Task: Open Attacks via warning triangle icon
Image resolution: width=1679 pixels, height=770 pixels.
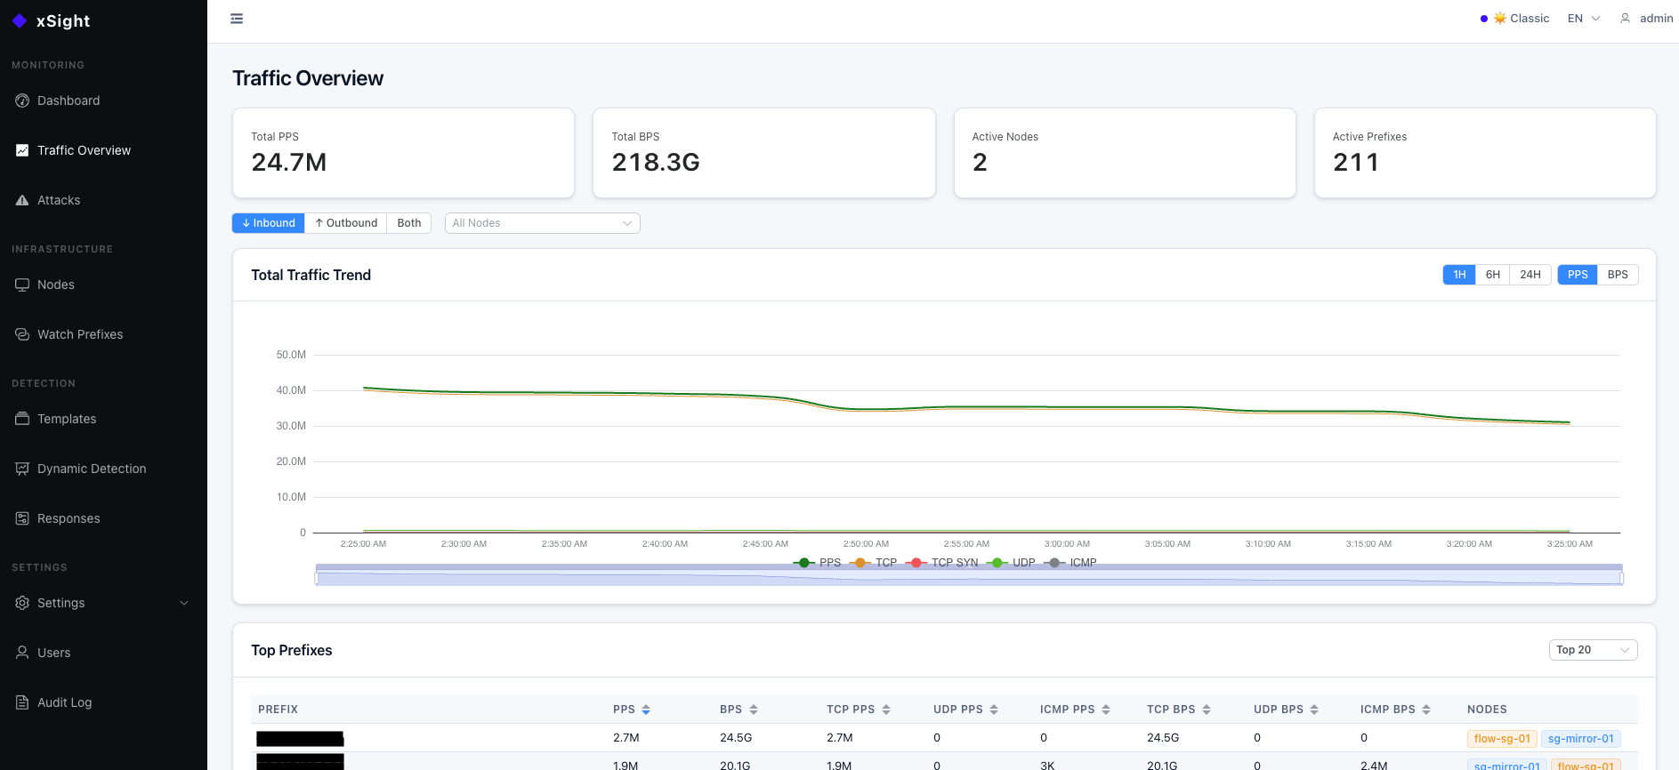Action: click(22, 200)
